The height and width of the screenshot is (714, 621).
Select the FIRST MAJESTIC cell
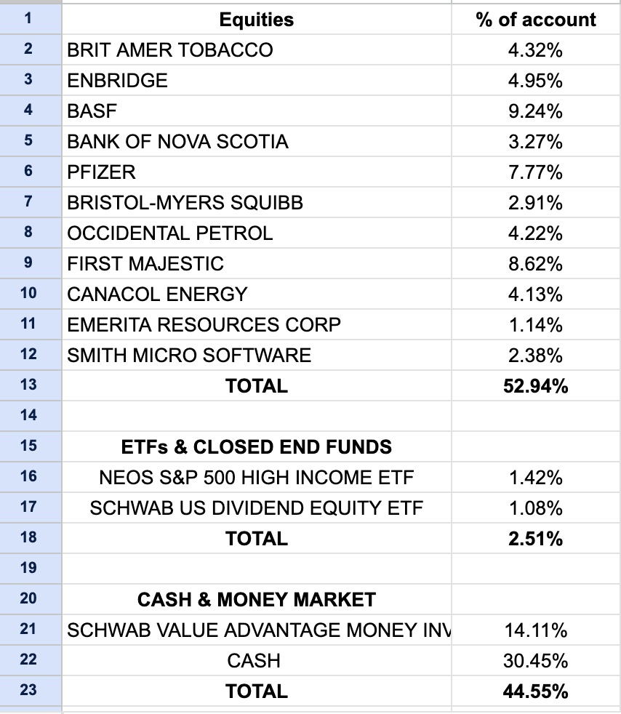tap(145, 263)
